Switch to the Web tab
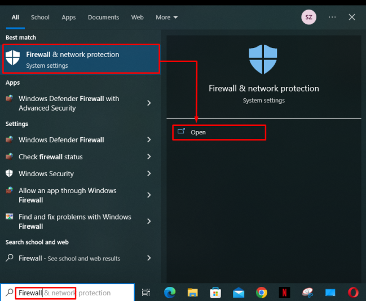Image resolution: width=366 pixels, height=301 pixels. point(137,18)
